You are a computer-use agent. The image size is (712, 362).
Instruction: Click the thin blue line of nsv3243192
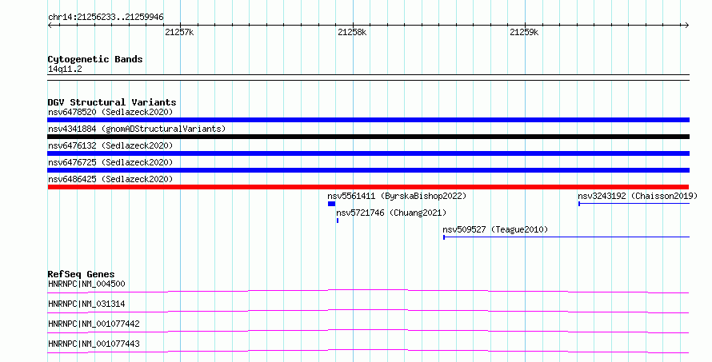[634, 204]
